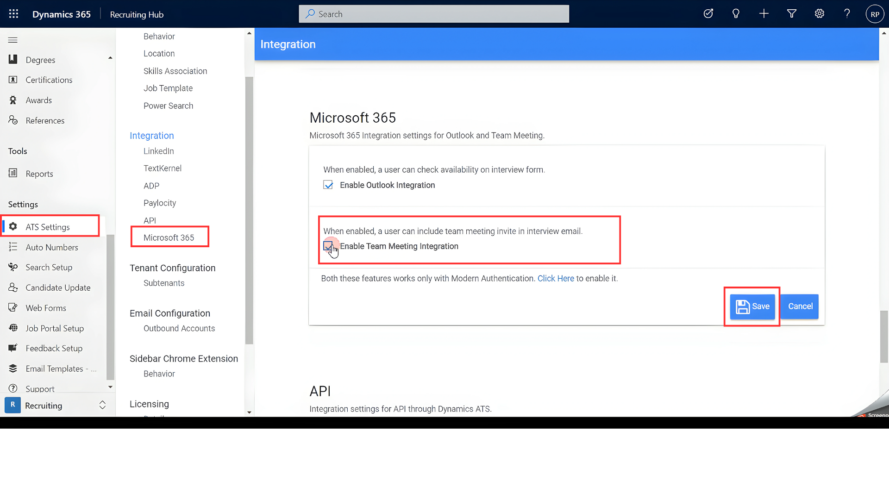This screenshot has height=500, width=889.
Task: Open the Integration section heading
Action: 151,136
